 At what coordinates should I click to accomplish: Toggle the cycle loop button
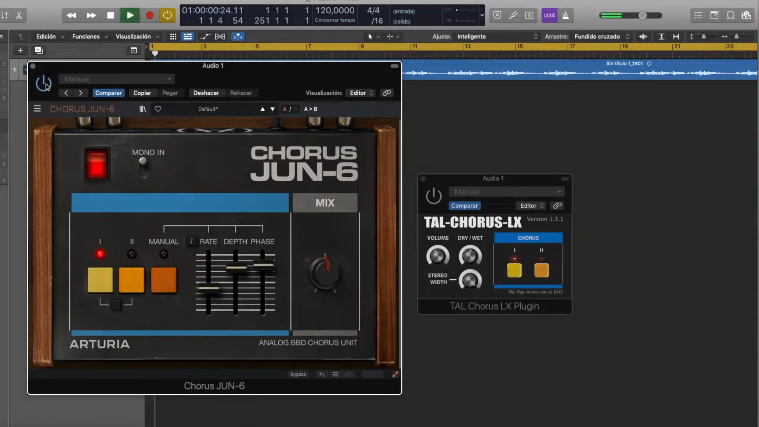click(x=167, y=15)
